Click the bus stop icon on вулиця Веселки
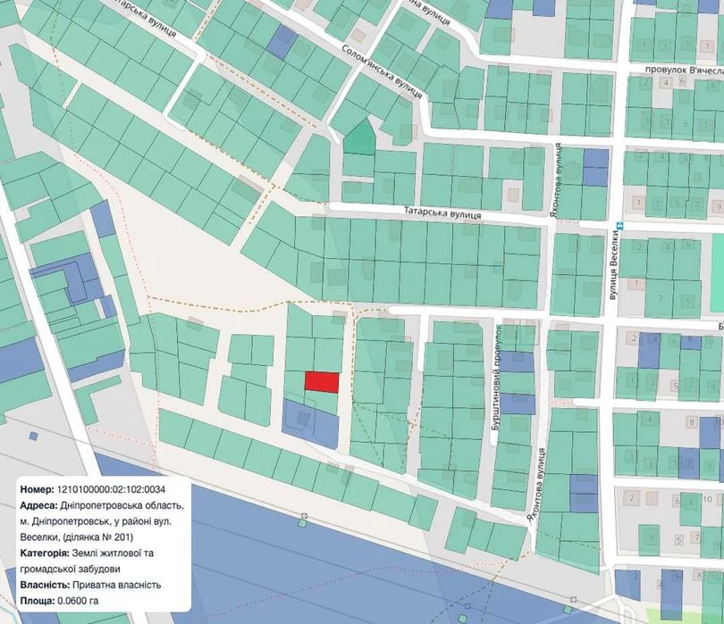This screenshot has width=724, height=624. [619, 226]
